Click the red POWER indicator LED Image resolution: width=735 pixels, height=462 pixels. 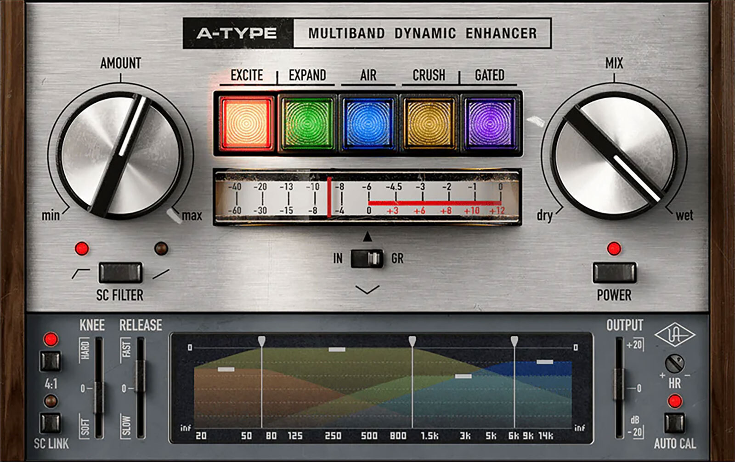pyautogui.click(x=614, y=249)
